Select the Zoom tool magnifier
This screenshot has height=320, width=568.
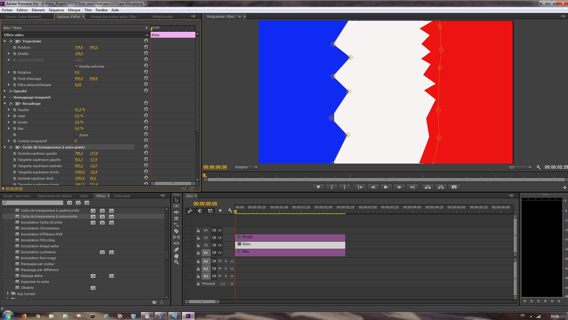pyautogui.click(x=176, y=262)
